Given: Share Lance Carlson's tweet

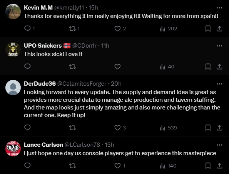Looking at the screenshot, I should (219, 166).
